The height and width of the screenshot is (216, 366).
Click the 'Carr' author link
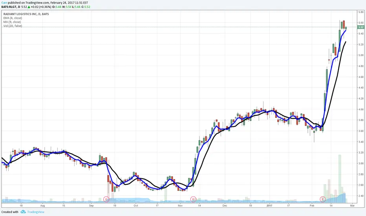(x=4, y=3)
